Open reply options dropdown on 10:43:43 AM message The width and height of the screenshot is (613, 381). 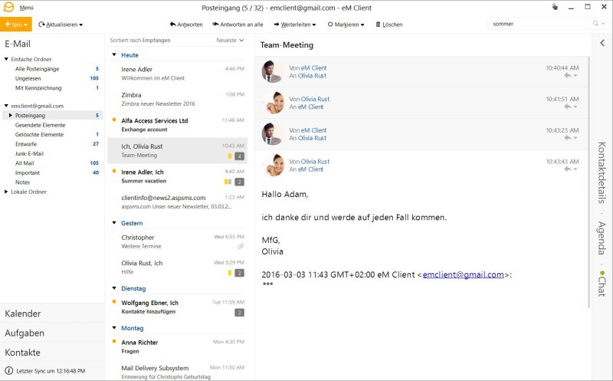575,169
